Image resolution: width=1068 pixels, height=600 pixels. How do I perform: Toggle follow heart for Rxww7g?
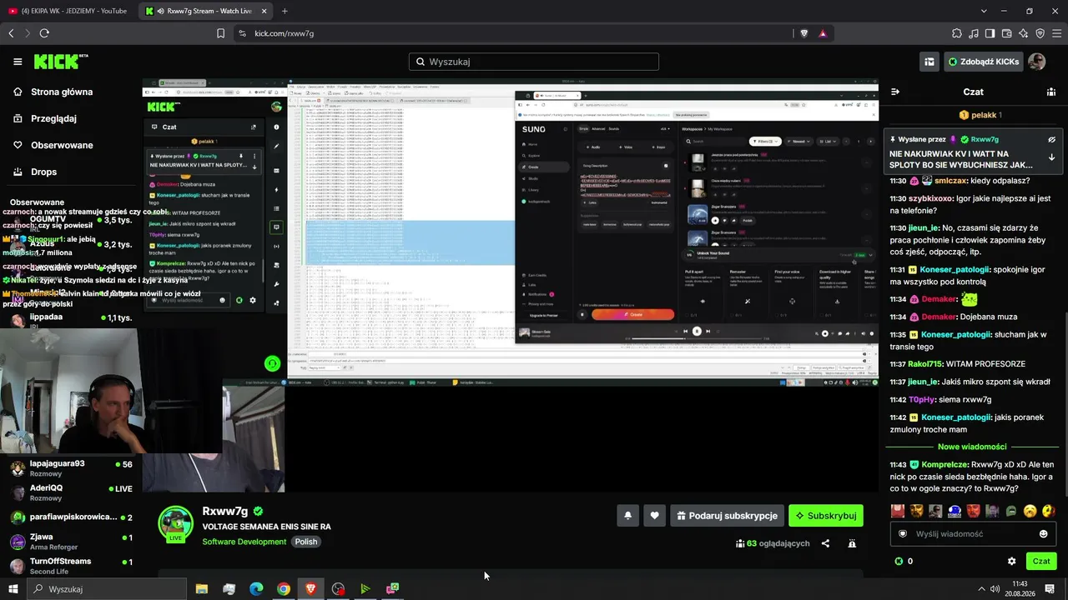(x=654, y=516)
